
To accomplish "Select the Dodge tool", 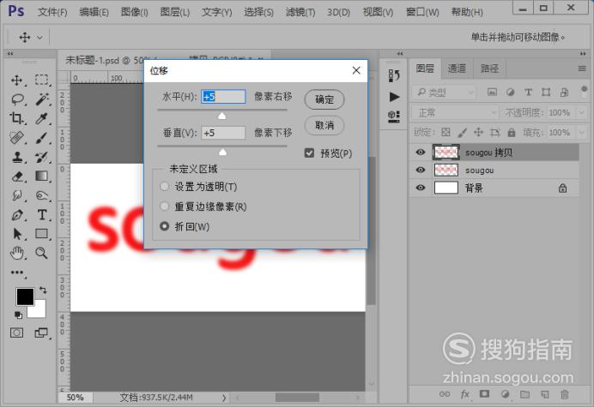I will point(42,195).
